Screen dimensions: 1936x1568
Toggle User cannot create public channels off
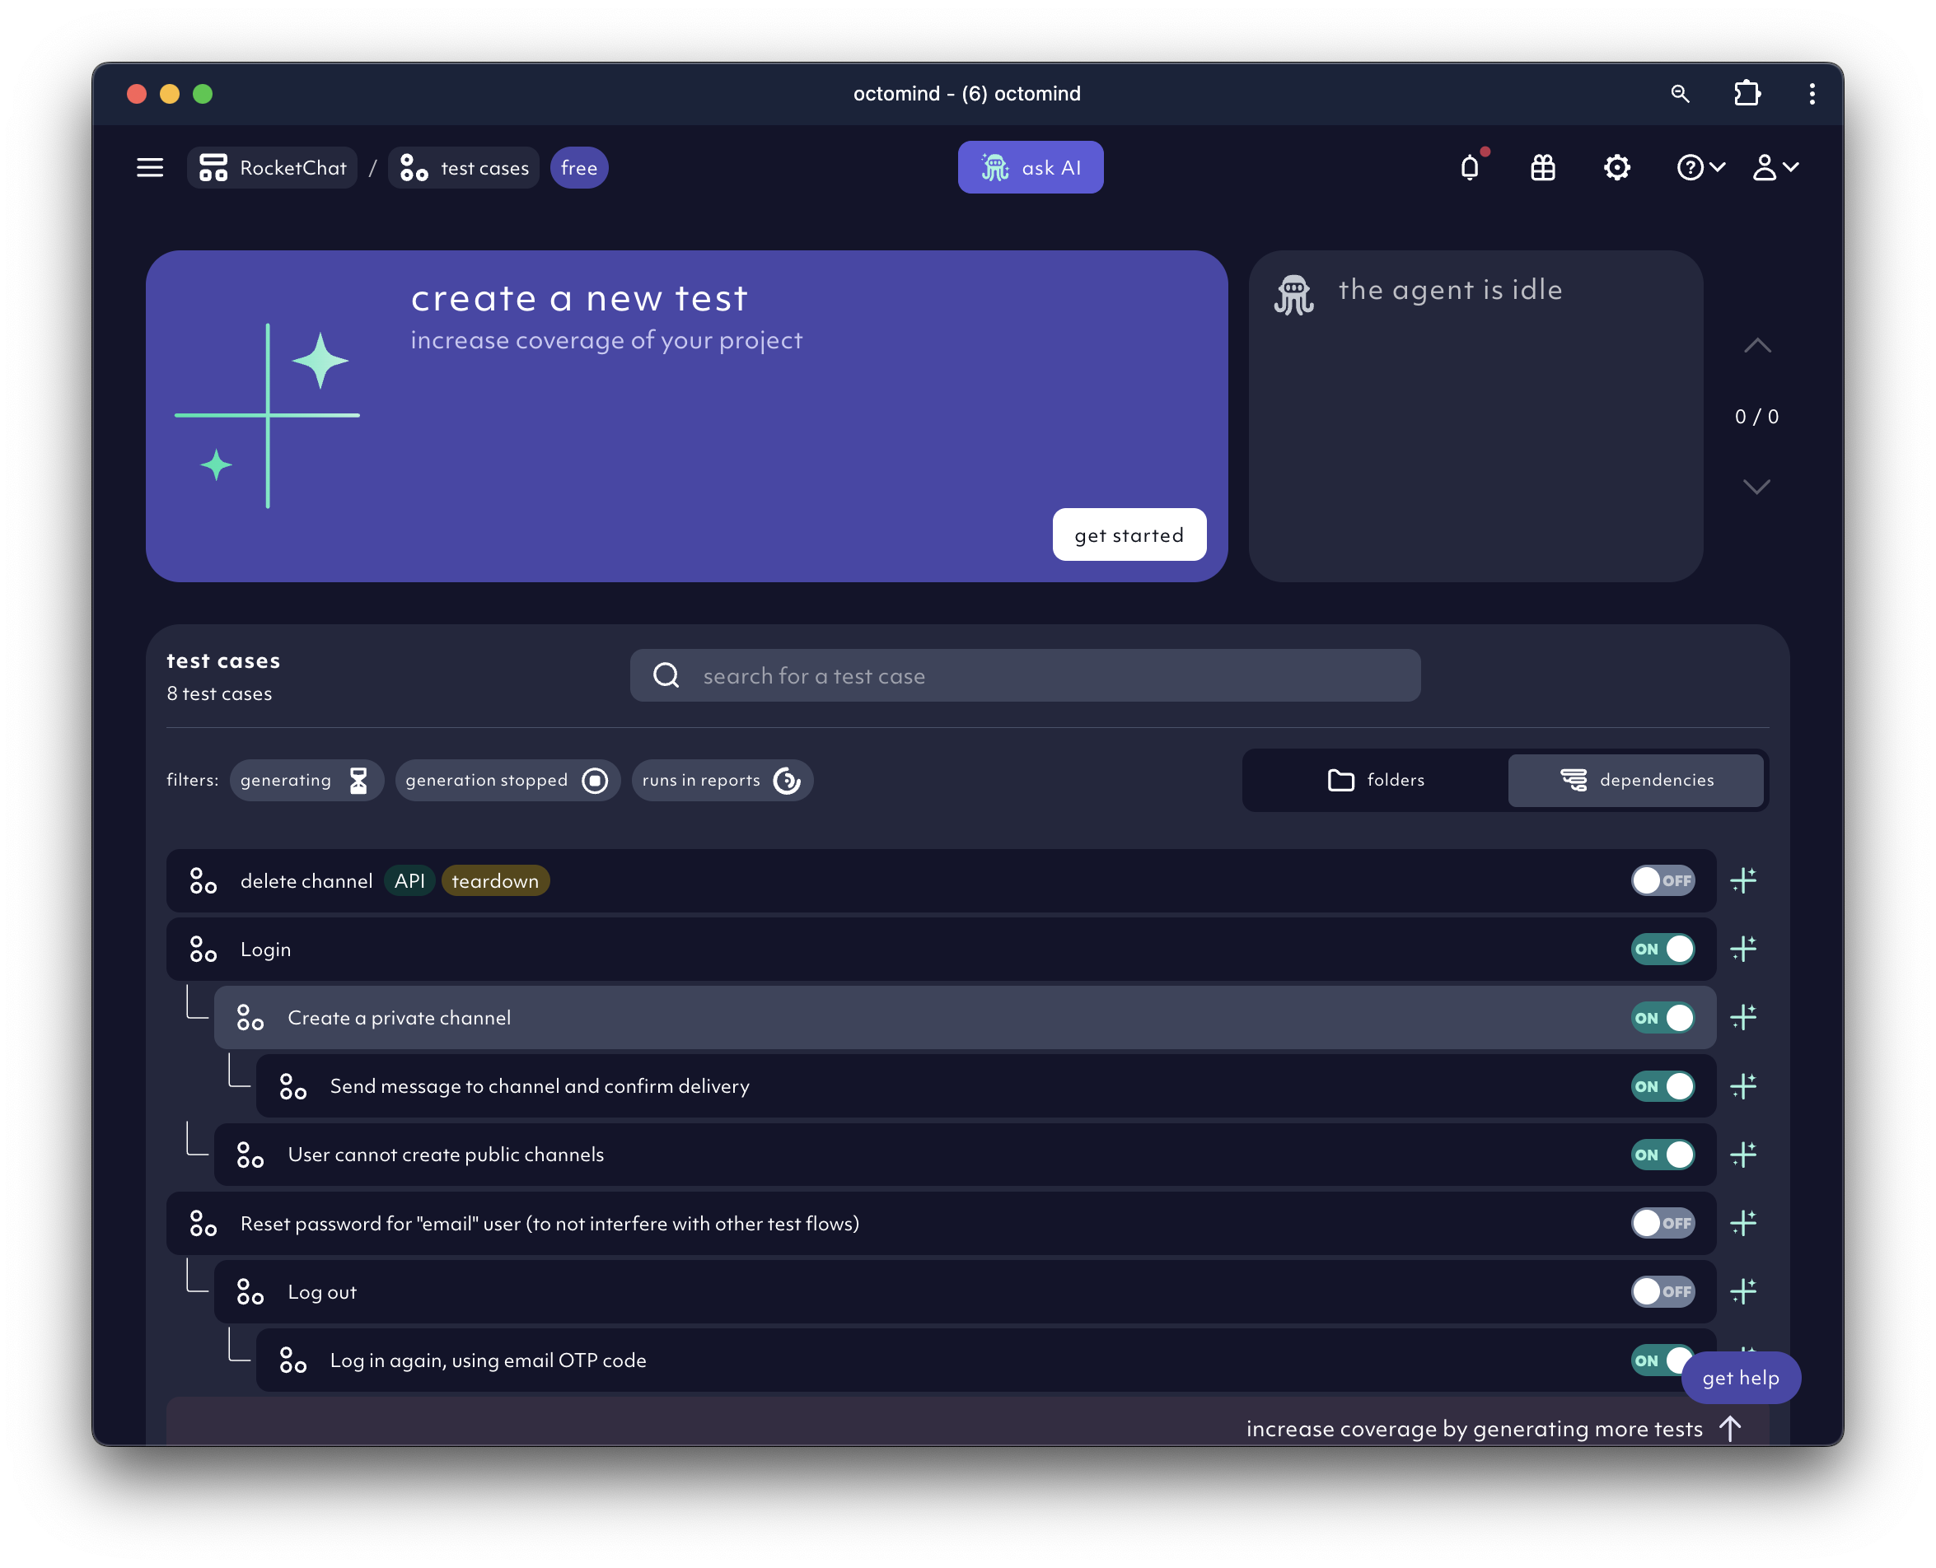pyautogui.click(x=1662, y=1155)
